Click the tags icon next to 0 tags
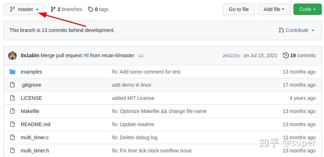 click(x=91, y=9)
